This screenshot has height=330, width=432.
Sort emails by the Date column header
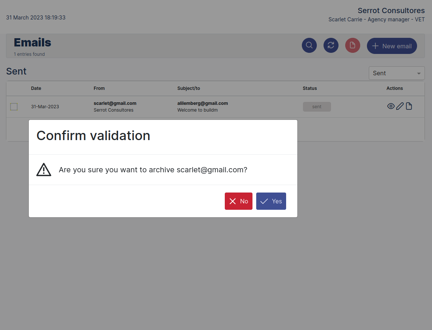pos(36,88)
